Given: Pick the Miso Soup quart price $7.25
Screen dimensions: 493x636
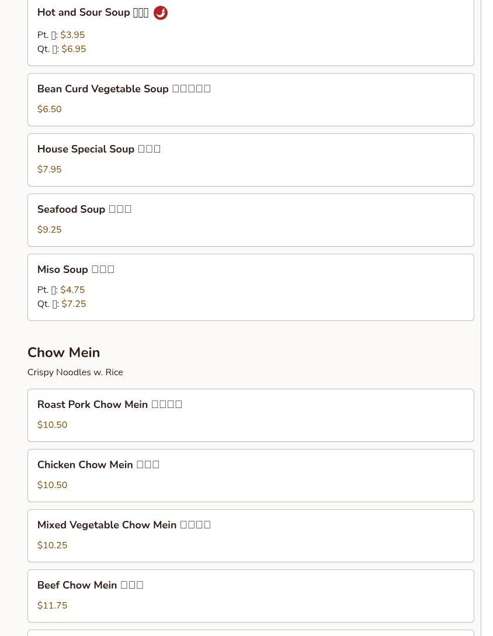Looking at the screenshot, I should pyautogui.click(x=74, y=304).
